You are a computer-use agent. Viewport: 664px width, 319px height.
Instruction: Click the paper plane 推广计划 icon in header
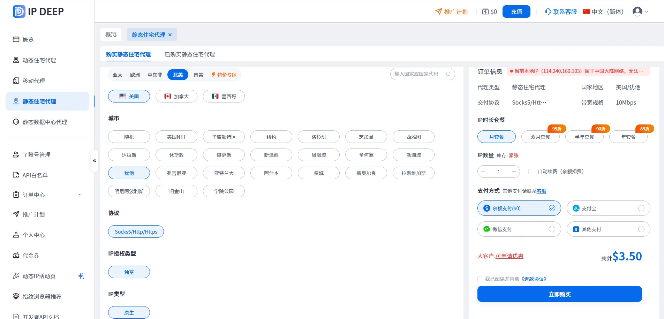point(438,12)
